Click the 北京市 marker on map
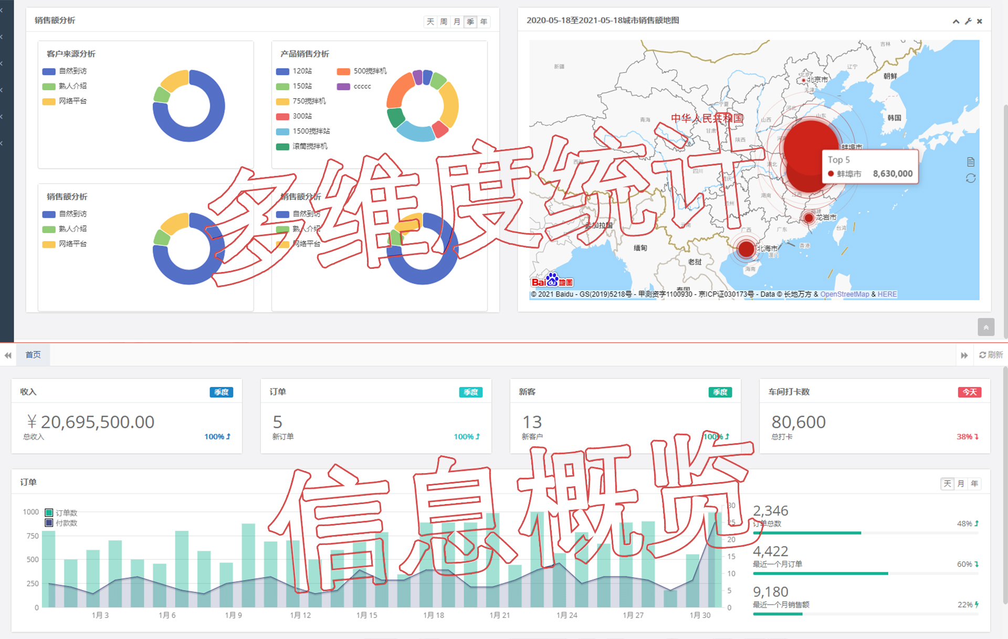The height and width of the screenshot is (639, 1008). (803, 80)
